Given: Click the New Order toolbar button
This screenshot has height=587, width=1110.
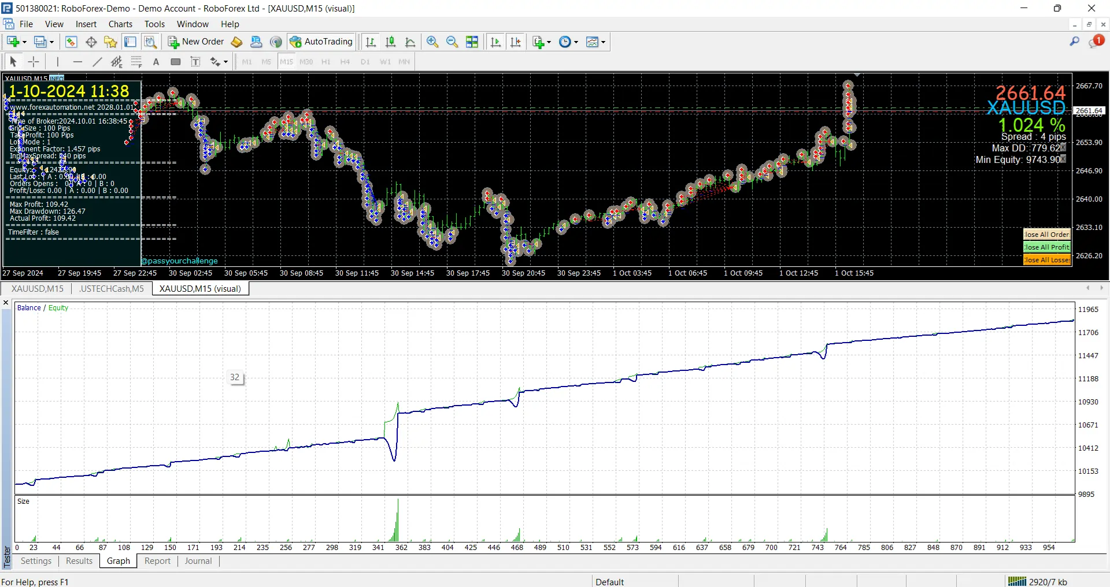Looking at the screenshot, I should tap(196, 42).
